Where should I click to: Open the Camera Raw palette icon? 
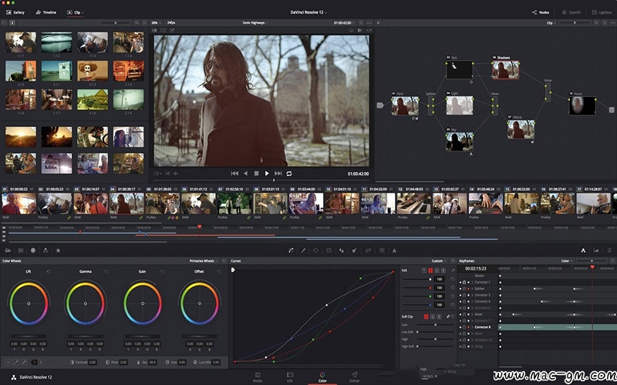point(8,250)
